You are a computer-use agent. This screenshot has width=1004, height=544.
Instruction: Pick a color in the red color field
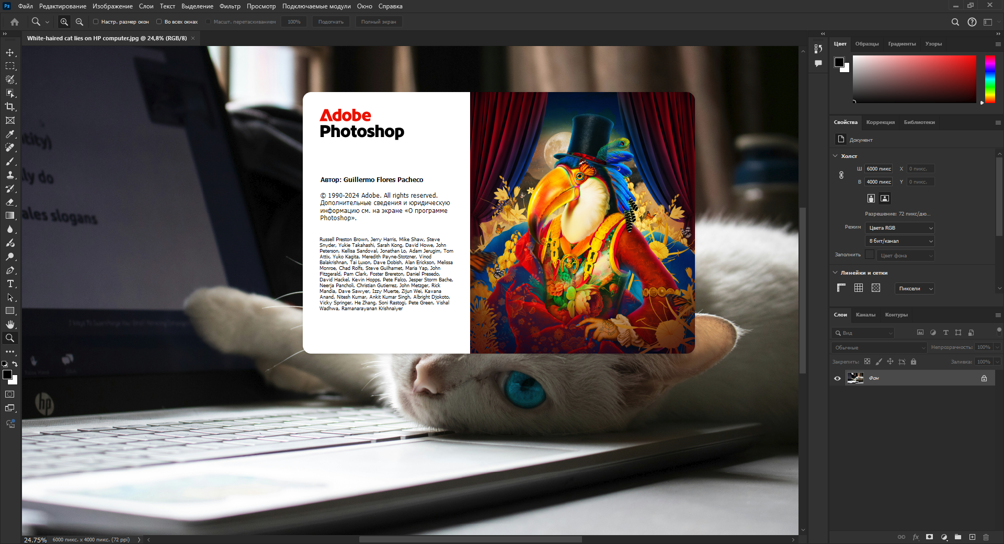tap(915, 79)
